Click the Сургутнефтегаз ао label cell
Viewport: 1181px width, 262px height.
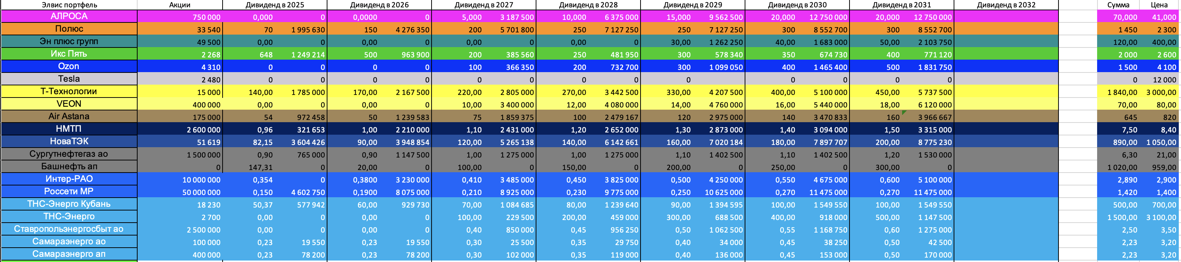[69, 154]
